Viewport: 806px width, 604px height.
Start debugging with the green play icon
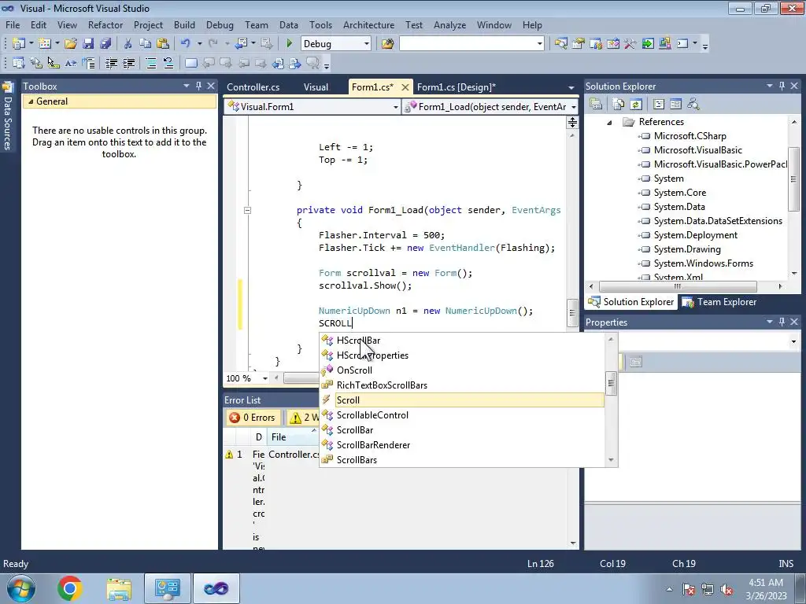(x=290, y=44)
